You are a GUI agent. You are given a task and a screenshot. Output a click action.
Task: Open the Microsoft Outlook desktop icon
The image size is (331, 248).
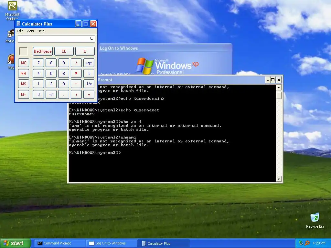(12, 10)
